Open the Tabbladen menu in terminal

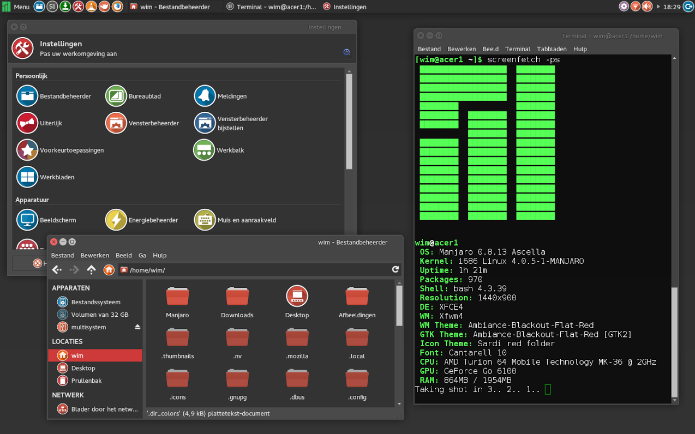pyautogui.click(x=552, y=49)
